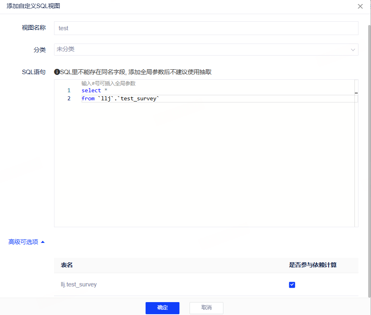Select line number 1 in editor gutter

(69, 91)
